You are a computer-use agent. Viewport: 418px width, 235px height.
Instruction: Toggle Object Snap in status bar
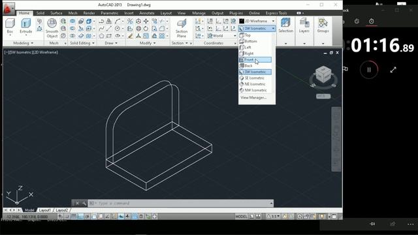94,216
